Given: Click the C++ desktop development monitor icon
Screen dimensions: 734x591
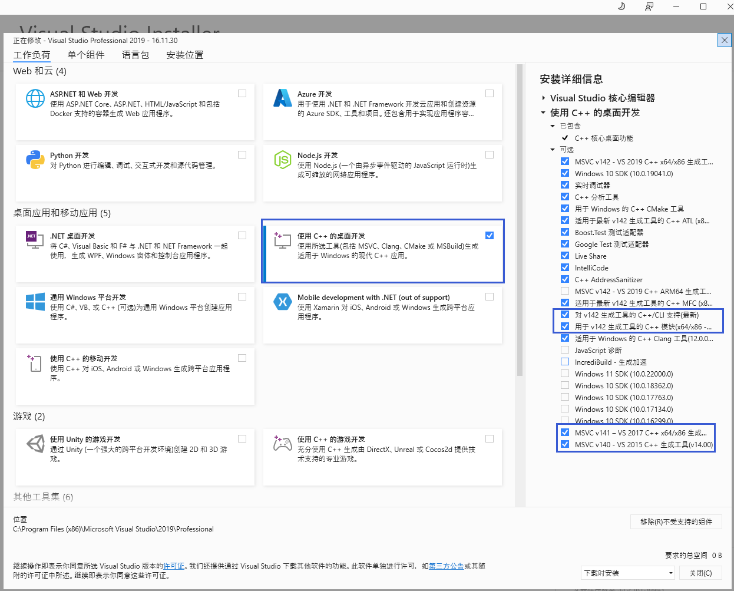Looking at the screenshot, I should point(283,240).
